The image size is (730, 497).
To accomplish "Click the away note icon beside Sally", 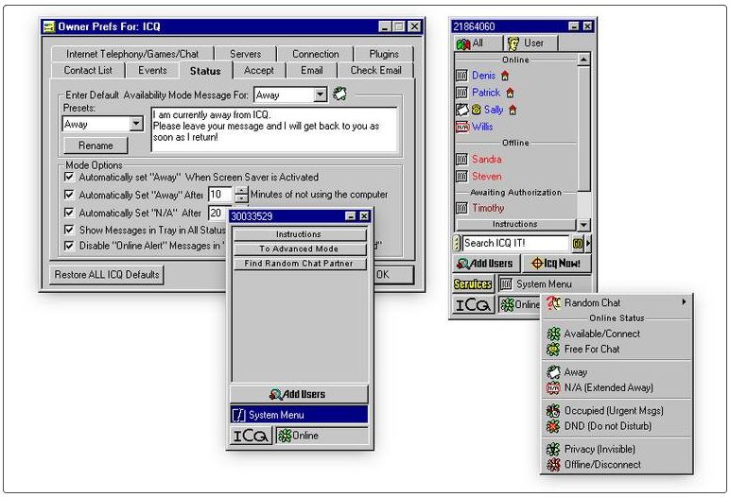I will (x=461, y=110).
